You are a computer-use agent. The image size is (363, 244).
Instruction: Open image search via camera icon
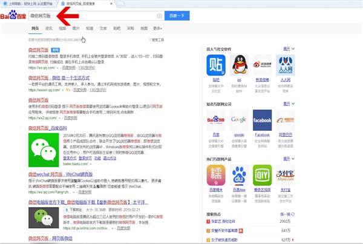pos(159,16)
